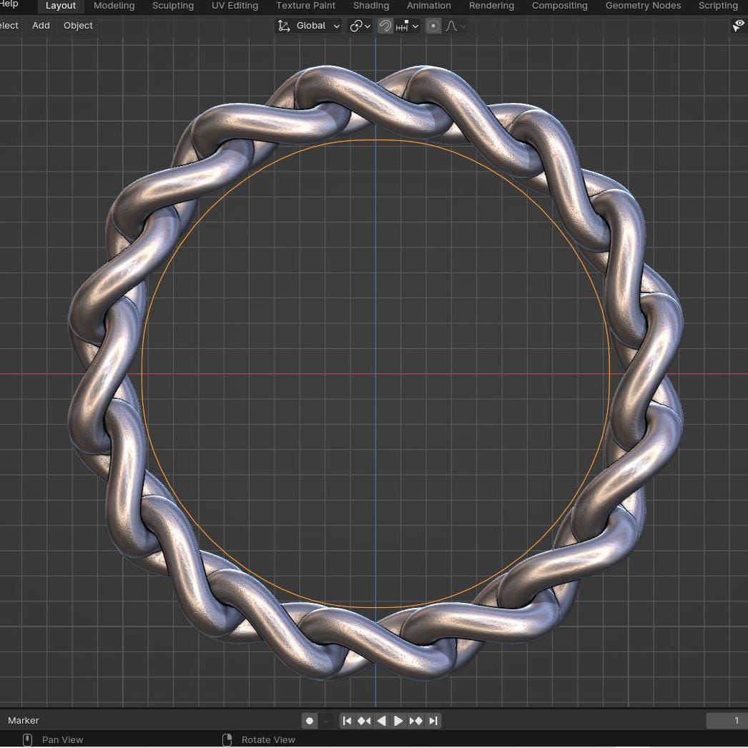This screenshot has width=748, height=748.
Task: Switch to the Modeling workspace tab
Action: (114, 6)
